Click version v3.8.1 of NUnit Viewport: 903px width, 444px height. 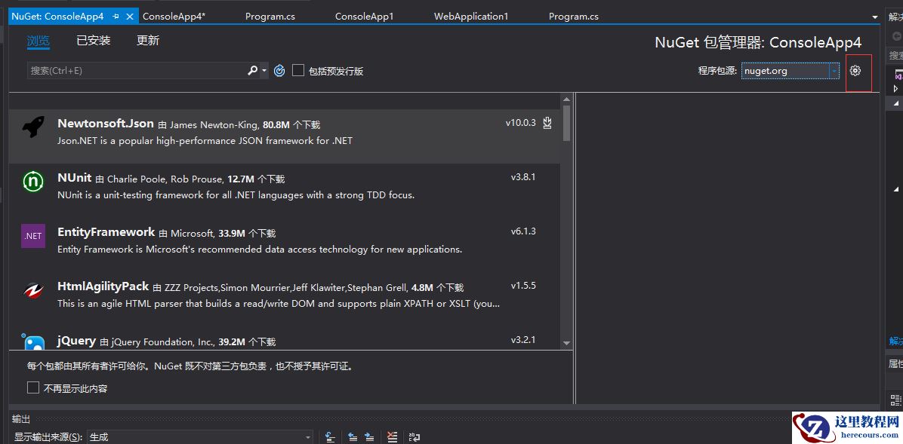[523, 177]
